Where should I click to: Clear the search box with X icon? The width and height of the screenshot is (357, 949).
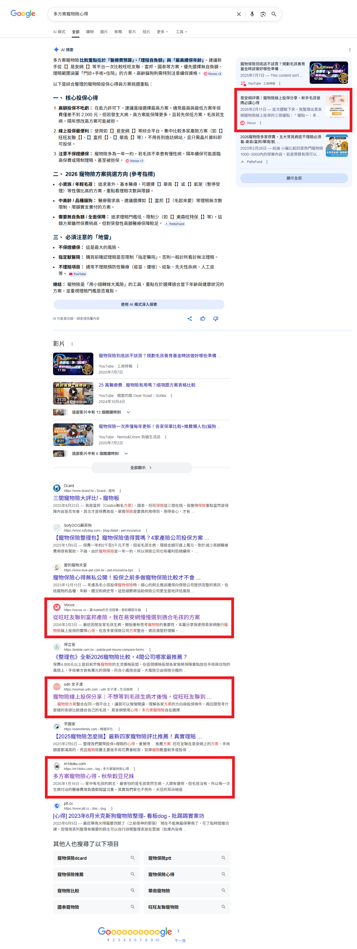(239, 14)
